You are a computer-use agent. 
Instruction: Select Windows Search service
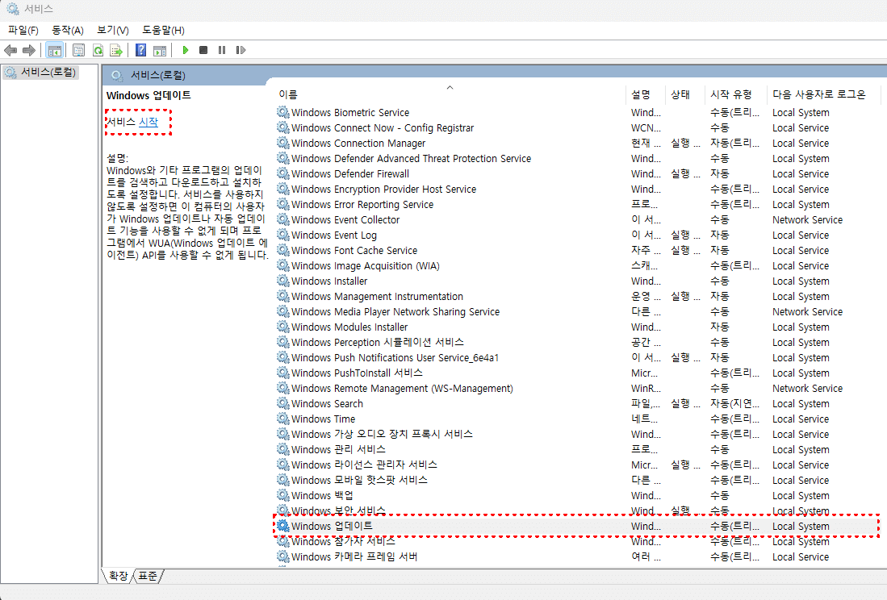coord(577,403)
